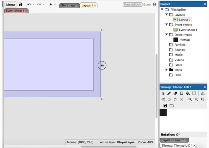209x148 pixels.
Task: Click the main toolbar Save icon
Action: [x=20, y=4]
